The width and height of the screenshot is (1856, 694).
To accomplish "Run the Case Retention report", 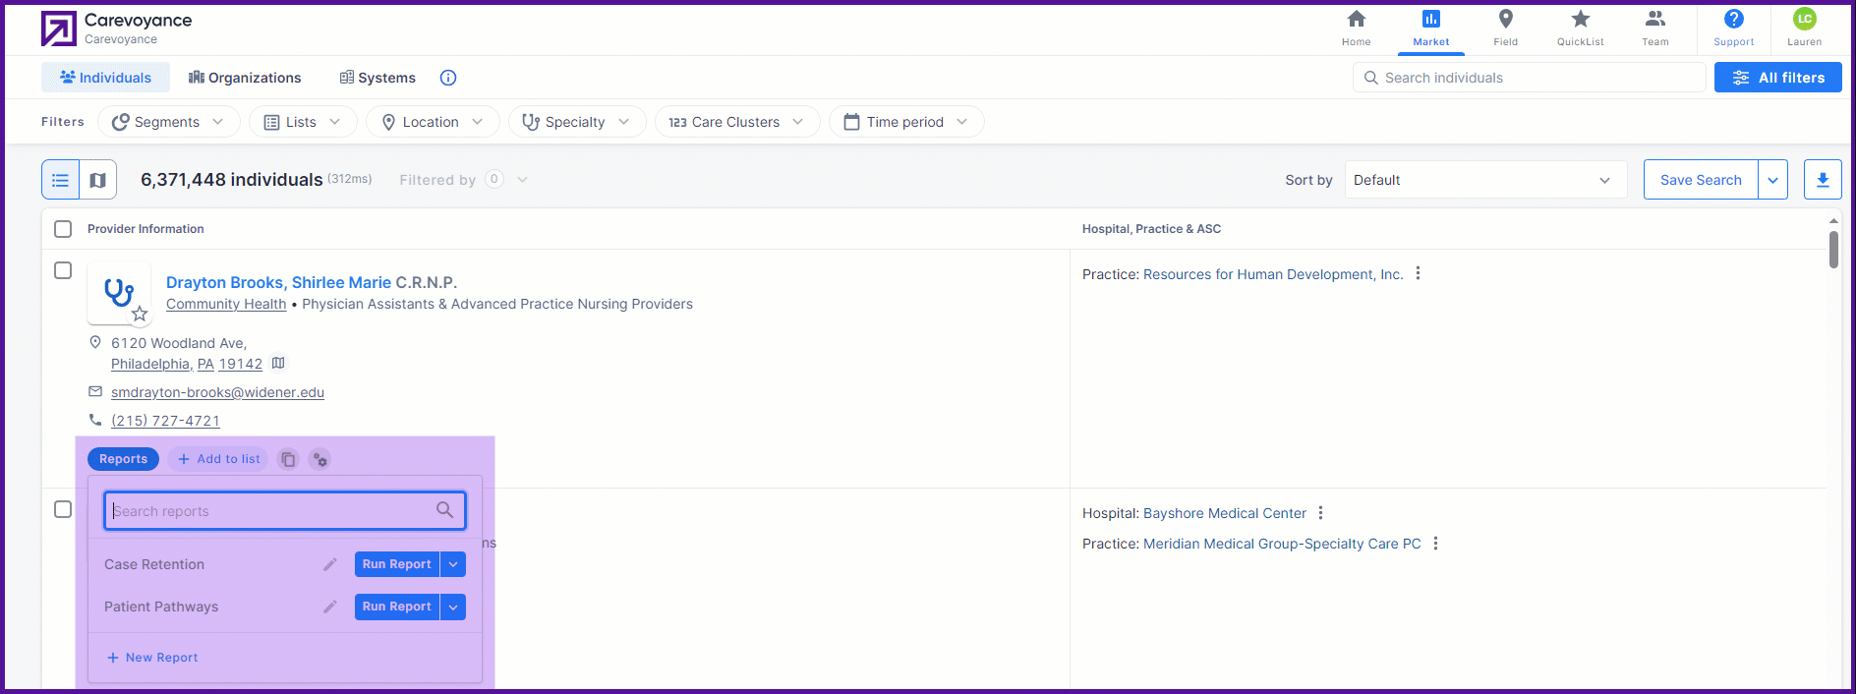I will tap(396, 564).
